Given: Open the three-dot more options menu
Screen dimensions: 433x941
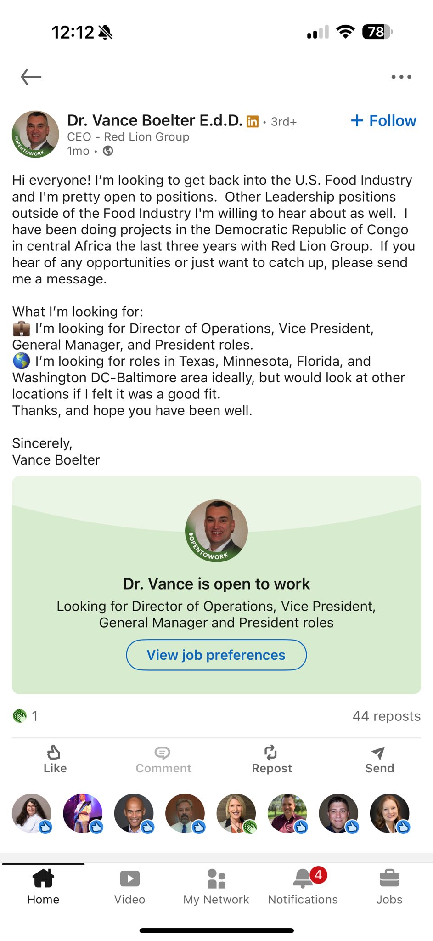Looking at the screenshot, I should pyautogui.click(x=401, y=77).
